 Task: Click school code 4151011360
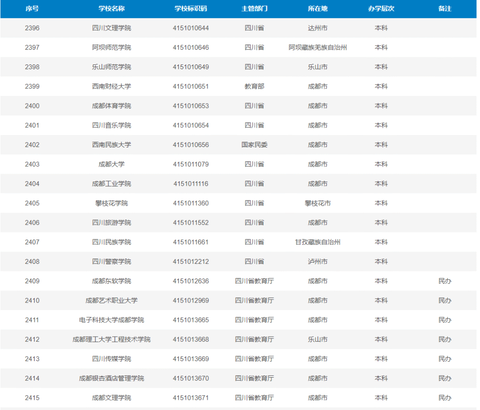[191, 203]
